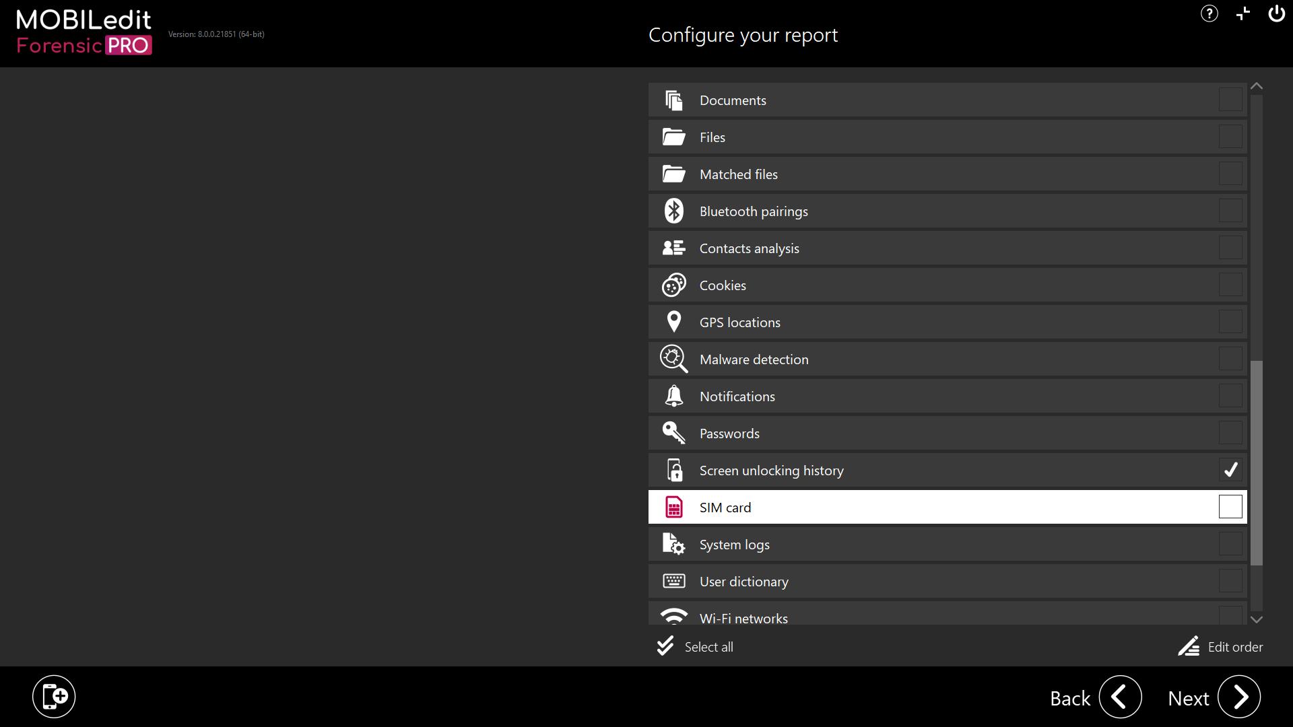Viewport: 1293px width, 727px height.
Task: Click the GPS locations pin icon
Action: (673, 322)
